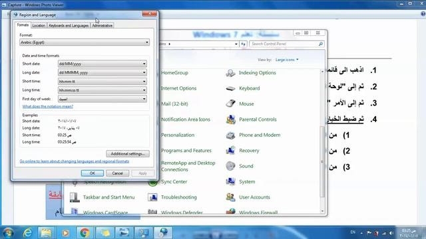Click the volume speaker icon in system tray
The width and height of the screenshot is (426, 239).
pyautogui.click(x=391, y=233)
